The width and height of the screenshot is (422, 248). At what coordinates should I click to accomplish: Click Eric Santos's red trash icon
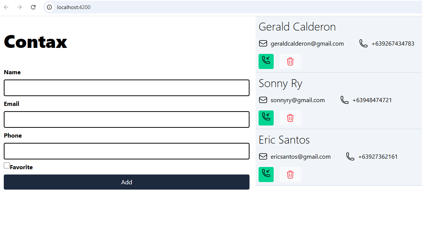pos(290,175)
